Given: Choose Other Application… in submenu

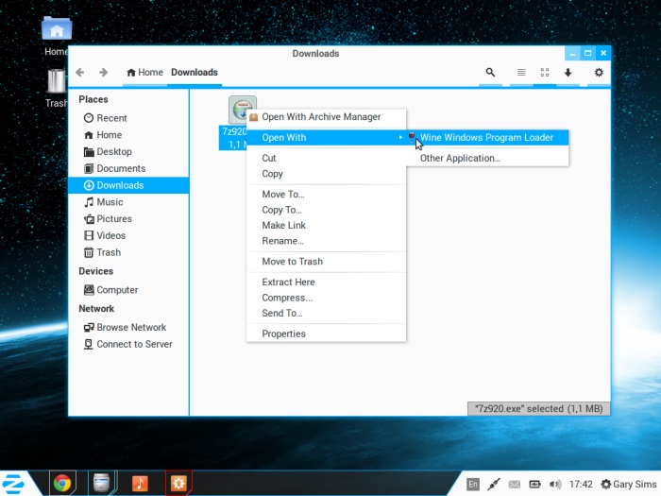Looking at the screenshot, I should click(460, 158).
